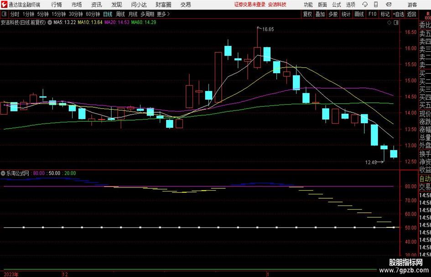Click the MA10: 13.64 indicator label
This screenshot has height=277, width=431.
(90, 22)
